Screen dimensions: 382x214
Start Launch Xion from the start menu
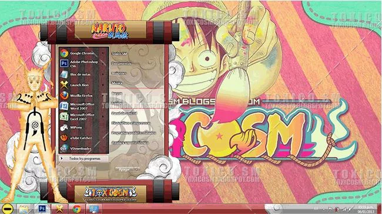coord(83,85)
